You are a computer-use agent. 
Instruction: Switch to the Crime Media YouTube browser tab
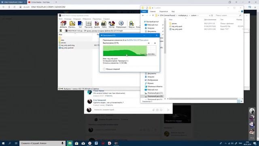pyautogui.click(x=40, y=2)
